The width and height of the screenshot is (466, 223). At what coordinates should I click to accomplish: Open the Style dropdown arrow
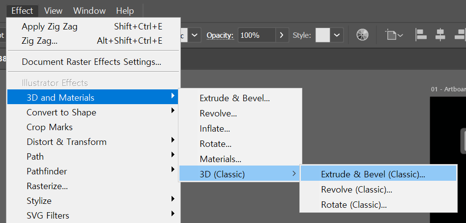point(337,35)
